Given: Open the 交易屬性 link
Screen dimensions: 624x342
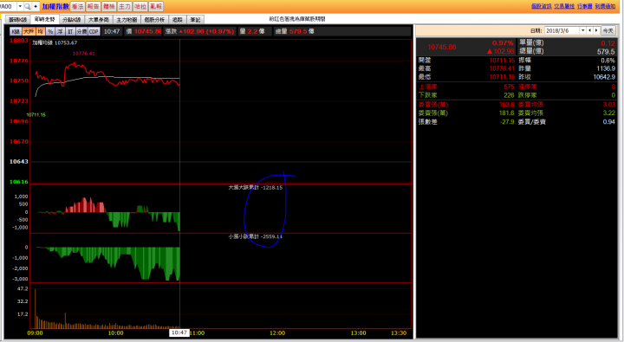Looking at the screenshot, I should 564,6.
